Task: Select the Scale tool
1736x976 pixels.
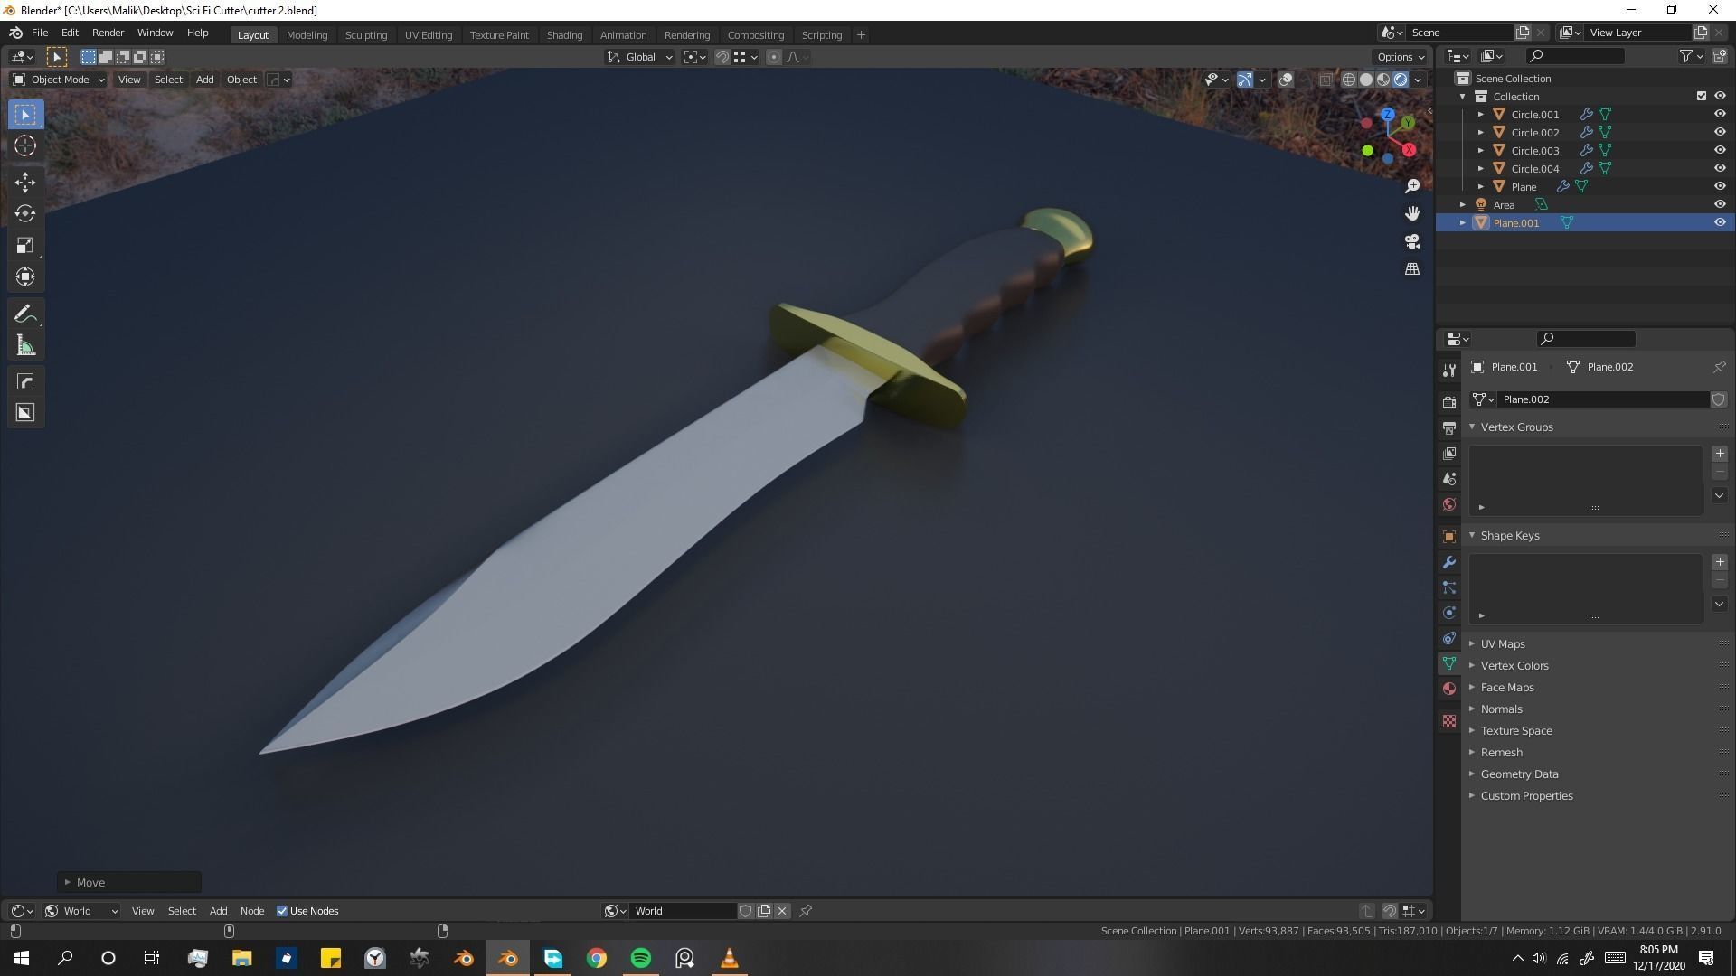Action: pyautogui.click(x=25, y=245)
